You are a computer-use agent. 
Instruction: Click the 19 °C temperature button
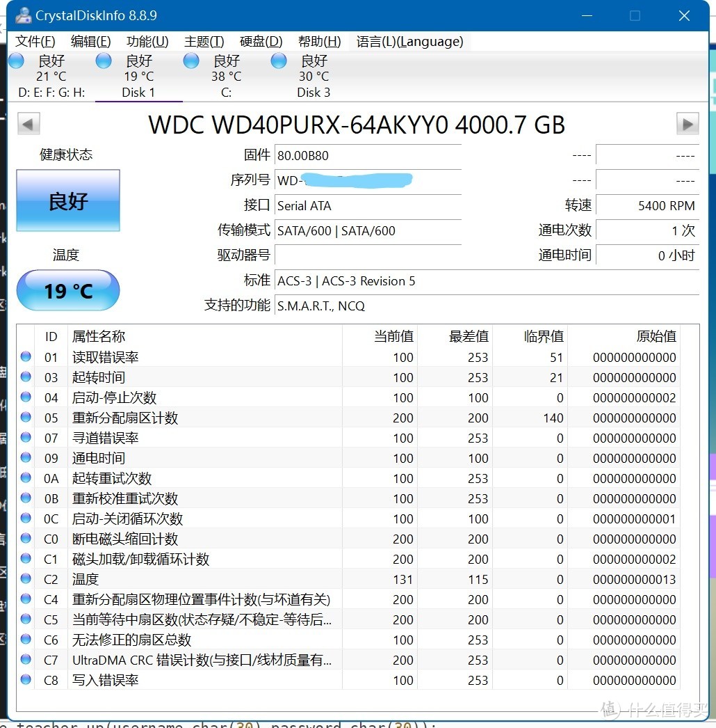click(67, 290)
